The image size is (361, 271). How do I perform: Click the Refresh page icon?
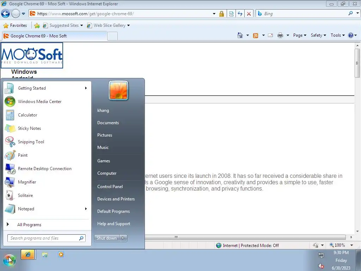tap(240, 14)
